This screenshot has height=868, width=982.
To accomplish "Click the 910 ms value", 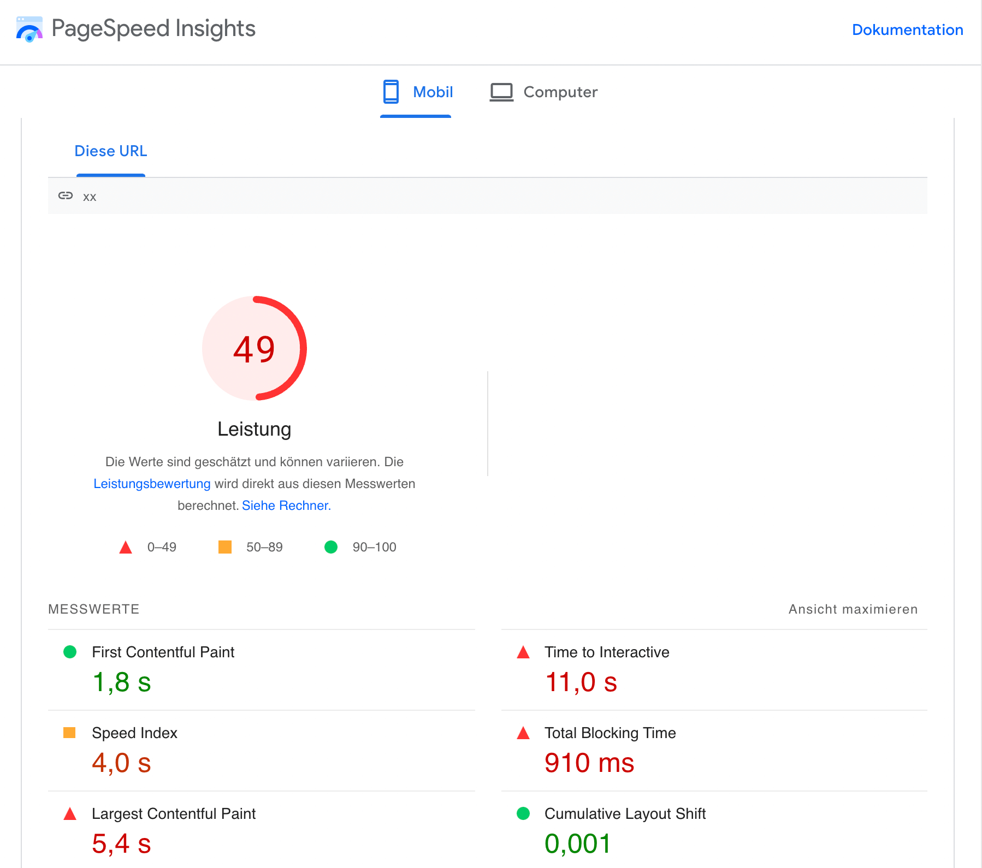I will pyautogui.click(x=589, y=763).
